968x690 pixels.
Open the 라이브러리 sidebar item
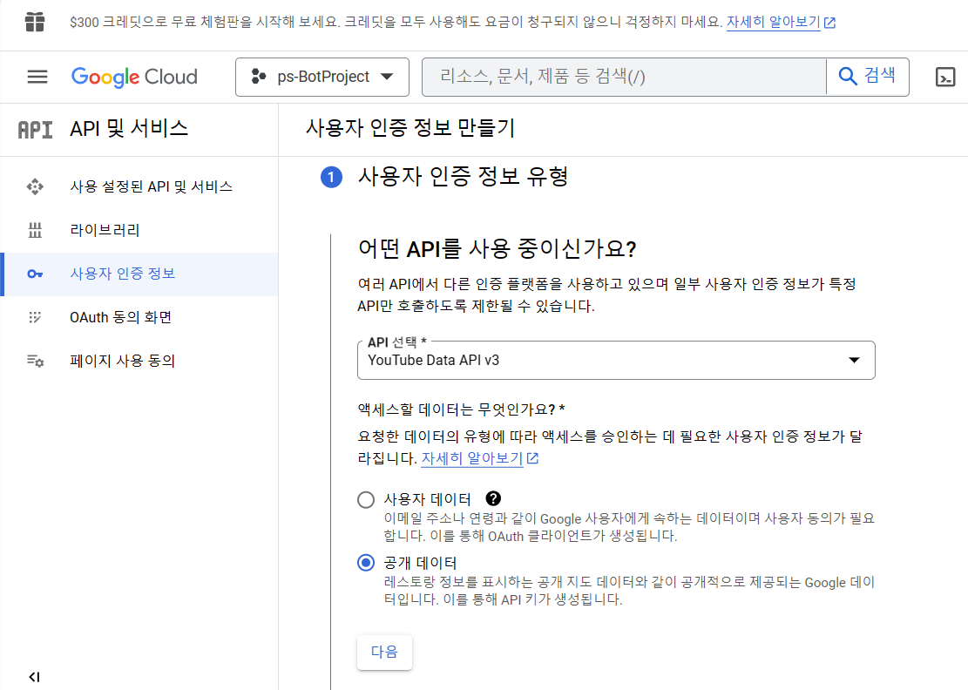[x=139, y=230]
